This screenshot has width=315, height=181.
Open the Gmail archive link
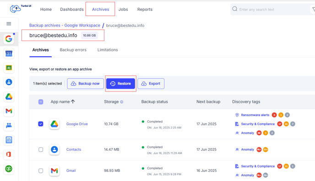[71, 170]
